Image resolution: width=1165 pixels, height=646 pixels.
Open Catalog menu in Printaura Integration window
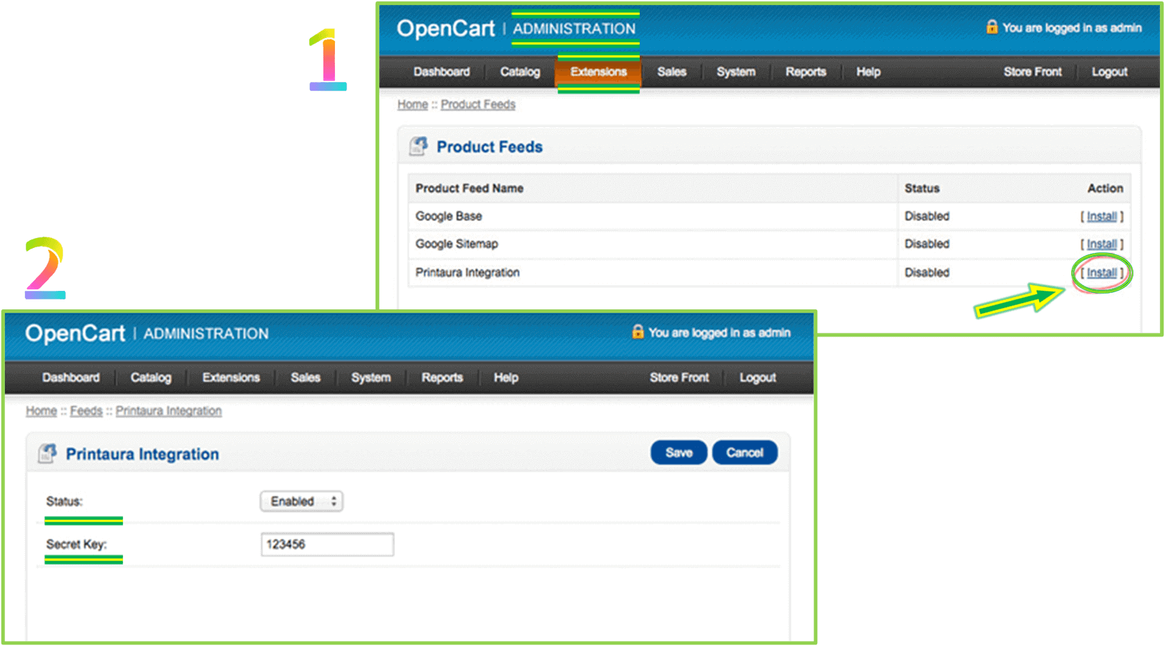coord(151,377)
